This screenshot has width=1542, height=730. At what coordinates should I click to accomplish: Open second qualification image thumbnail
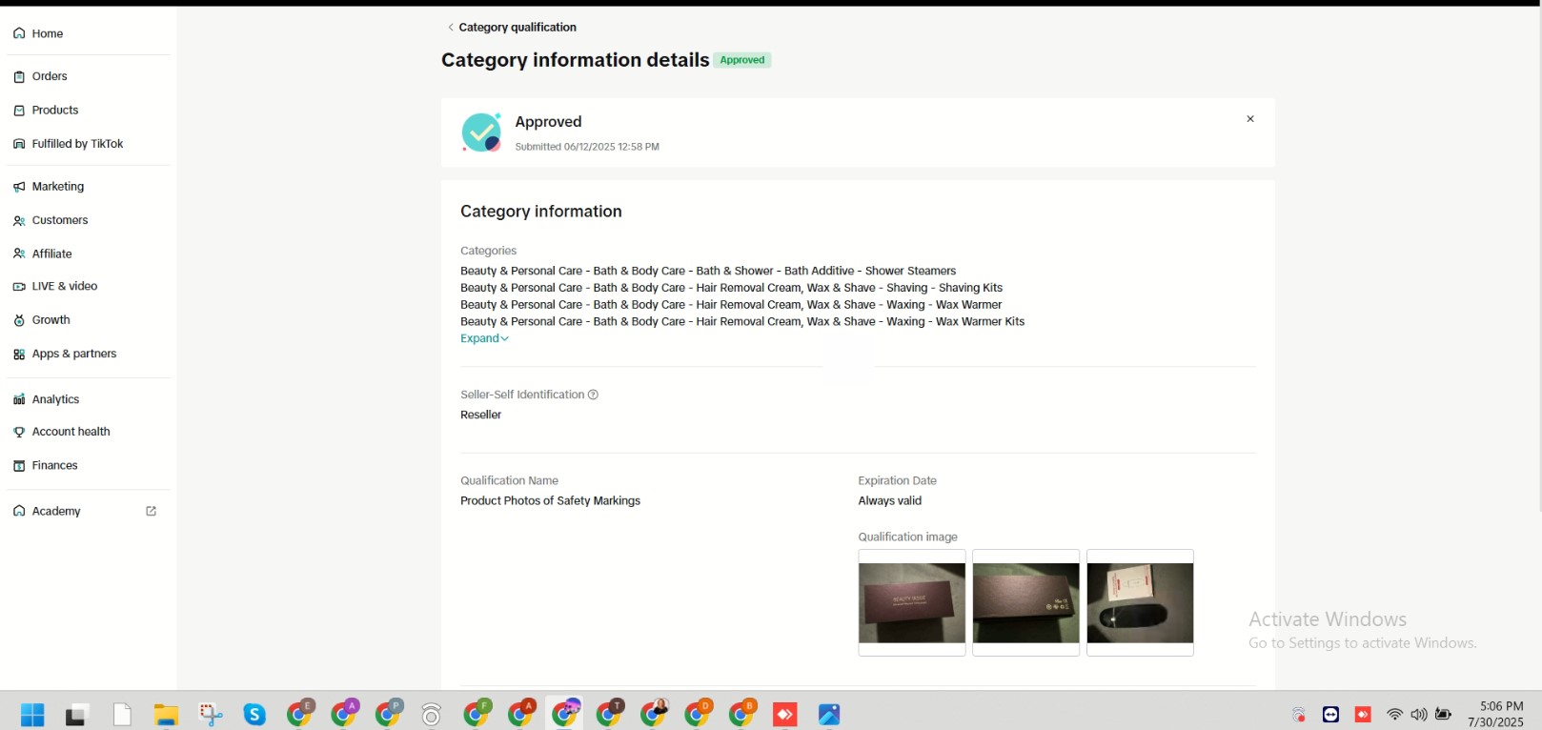[1026, 602]
